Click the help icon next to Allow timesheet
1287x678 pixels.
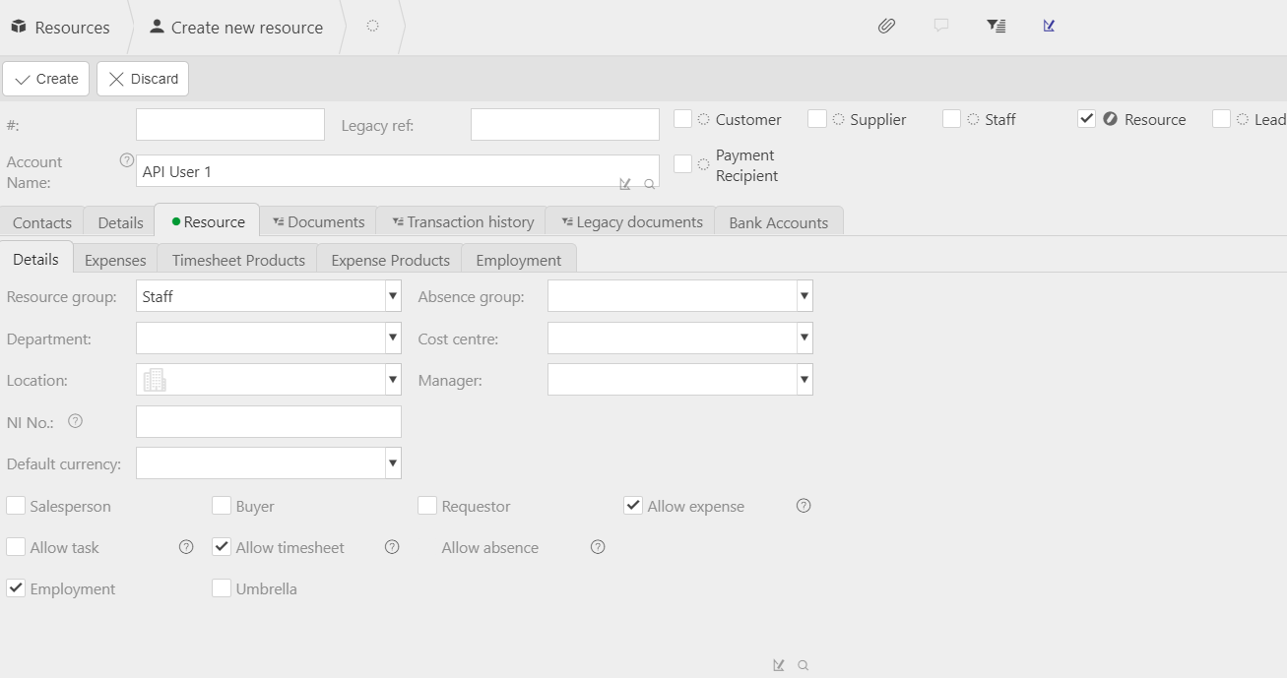392,547
